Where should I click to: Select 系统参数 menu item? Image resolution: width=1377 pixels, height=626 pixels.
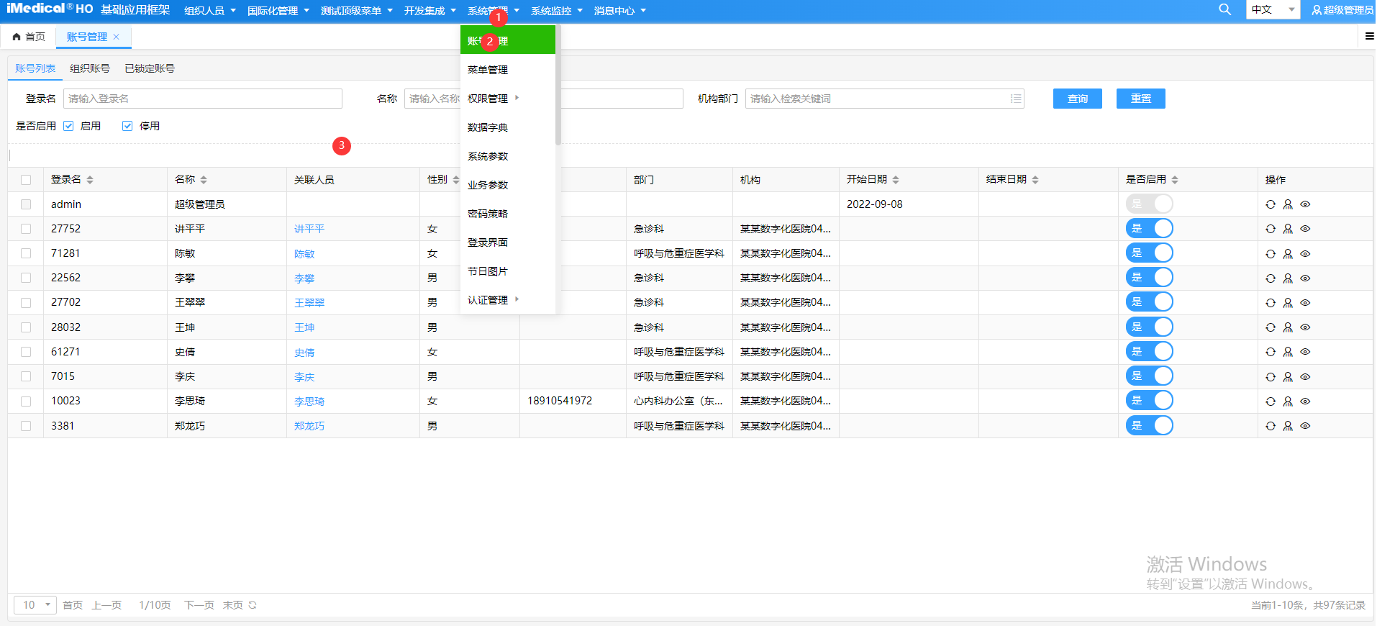pyautogui.click(x=508, y=156)
